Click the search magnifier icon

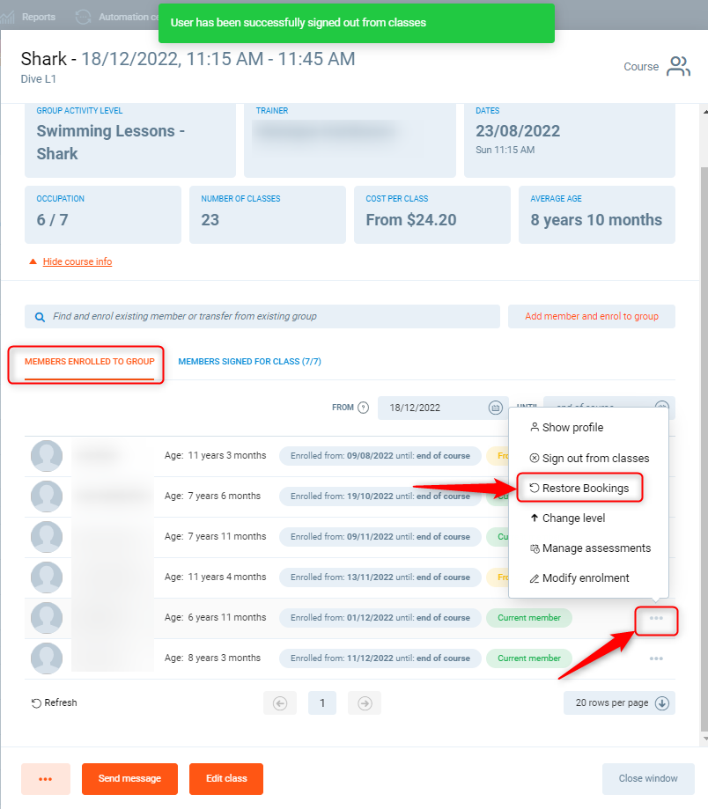pyautogui.click(x=40, y=317)
